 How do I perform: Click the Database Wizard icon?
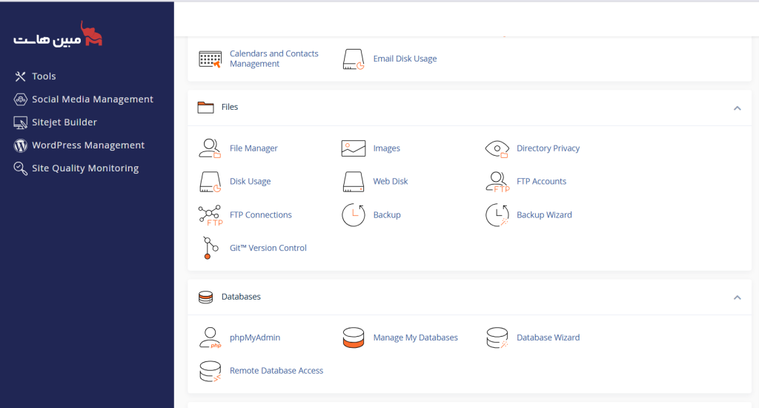[x=497, y=338]
